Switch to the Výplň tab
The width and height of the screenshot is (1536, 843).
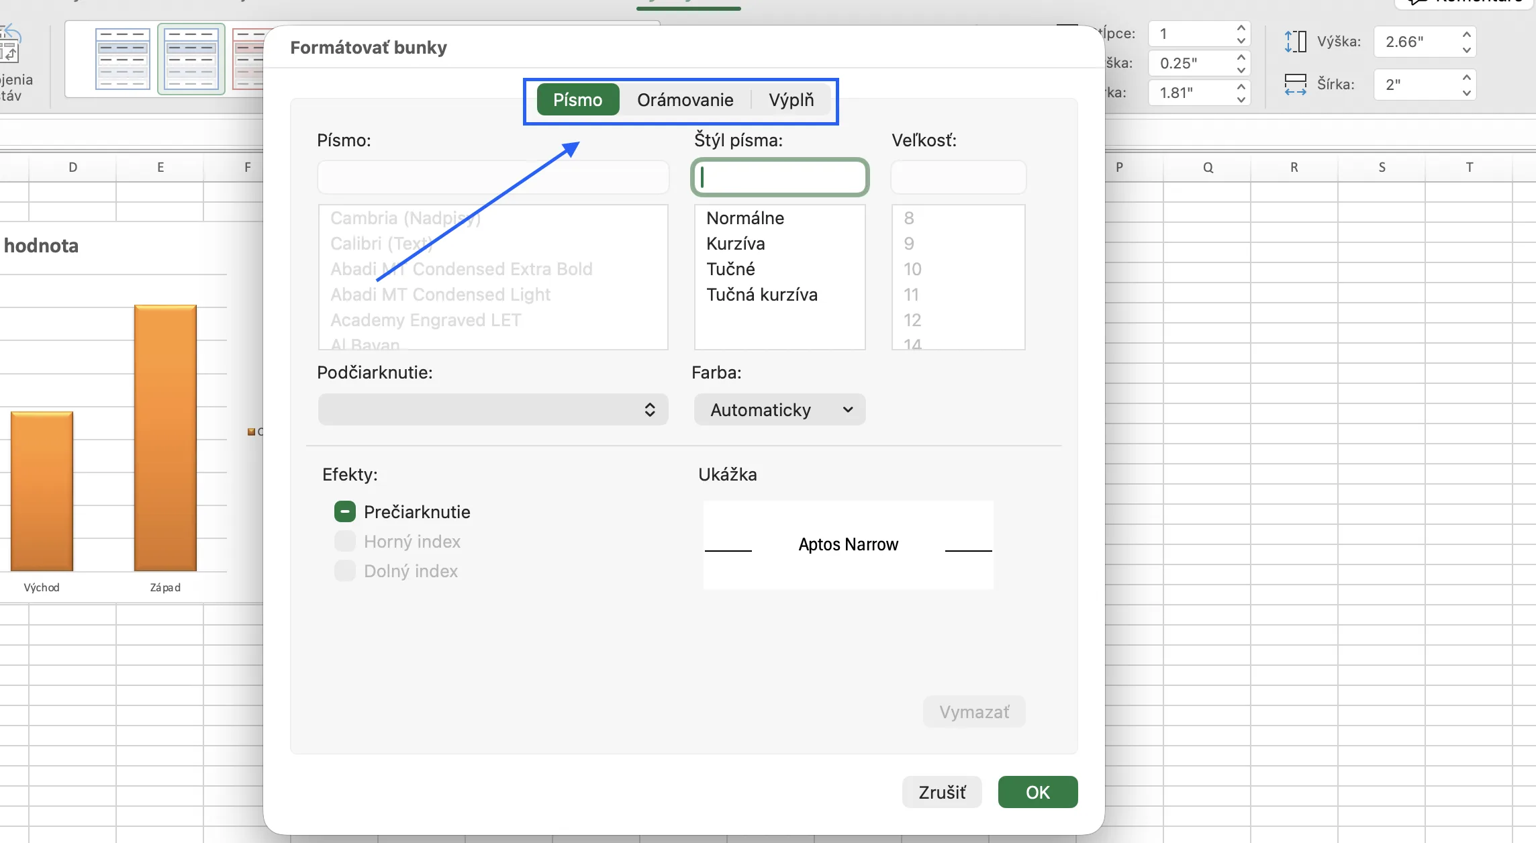[791, 100]
